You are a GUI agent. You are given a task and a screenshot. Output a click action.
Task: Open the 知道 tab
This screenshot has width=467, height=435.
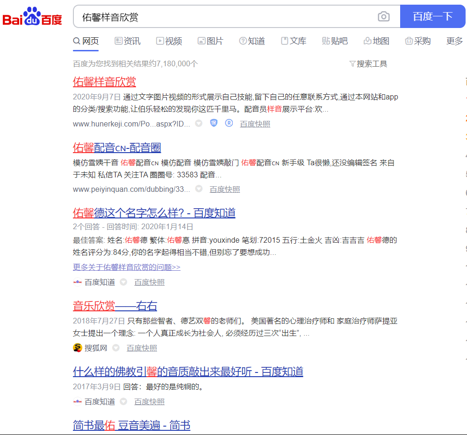252,41
